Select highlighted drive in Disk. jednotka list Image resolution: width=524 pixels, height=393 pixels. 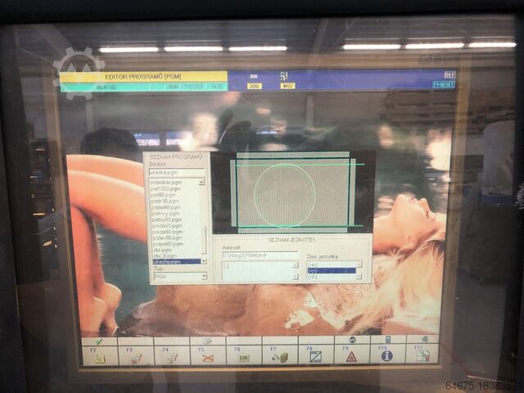pyautogui.click(x=331, y=270)
